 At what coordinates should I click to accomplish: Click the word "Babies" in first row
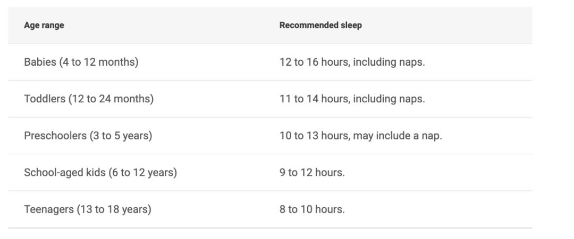coord(40,62)
